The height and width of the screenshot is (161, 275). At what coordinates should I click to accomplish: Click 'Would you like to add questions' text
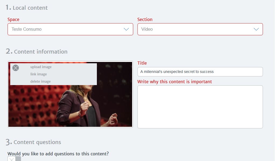coord(58,154)
